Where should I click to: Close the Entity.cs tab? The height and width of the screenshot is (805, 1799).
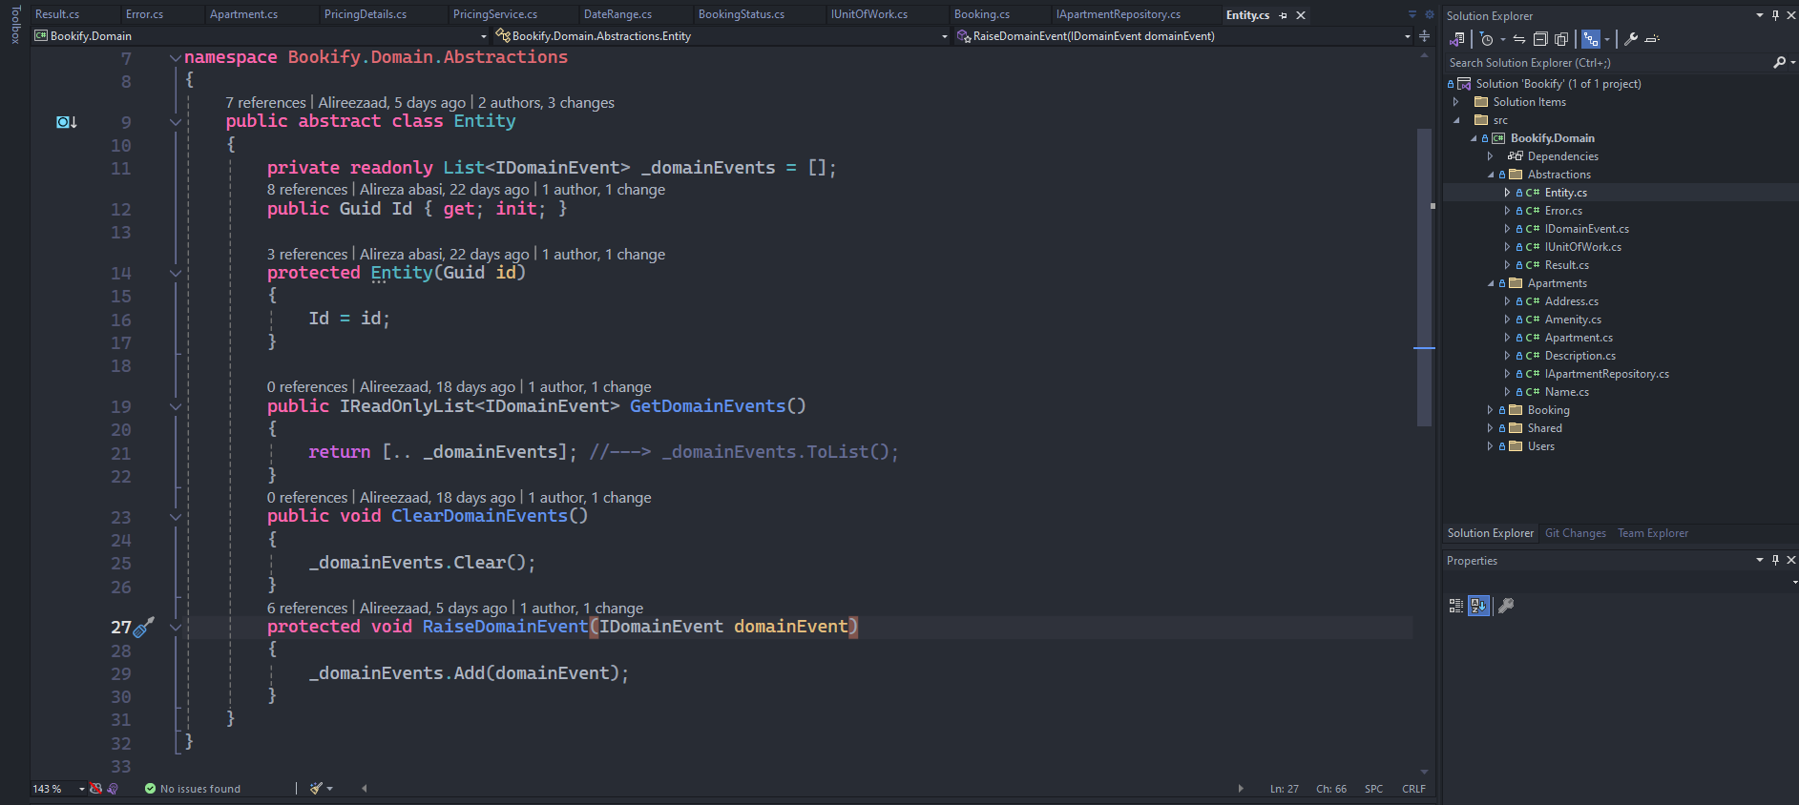1300,15
